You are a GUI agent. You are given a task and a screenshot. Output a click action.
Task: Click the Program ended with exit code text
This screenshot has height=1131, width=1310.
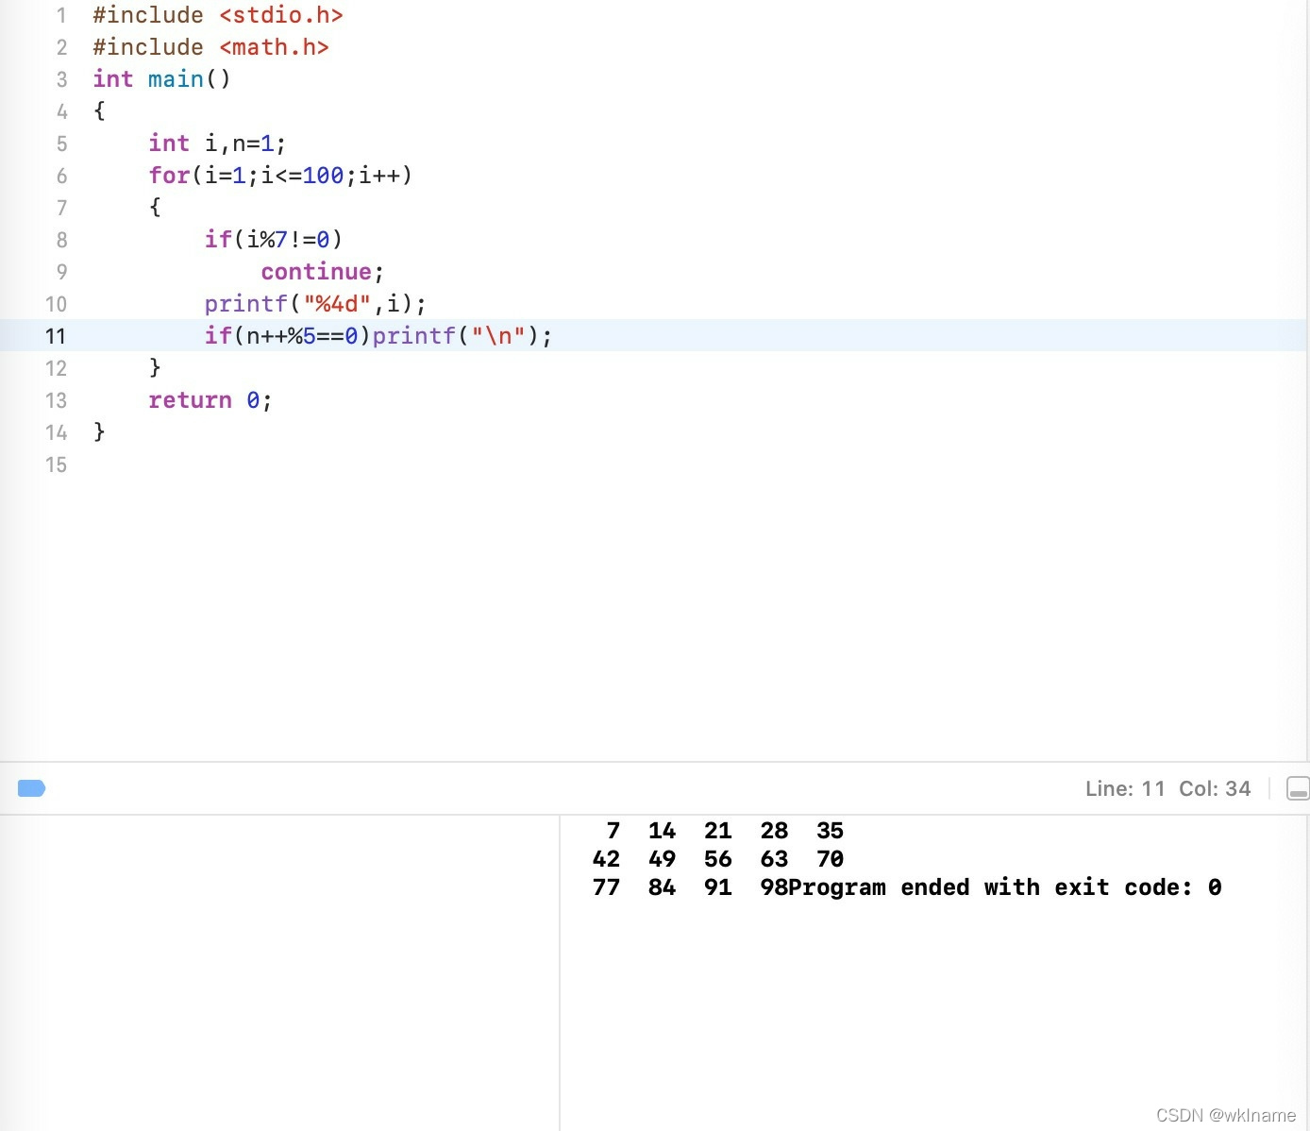[1005, 887]
